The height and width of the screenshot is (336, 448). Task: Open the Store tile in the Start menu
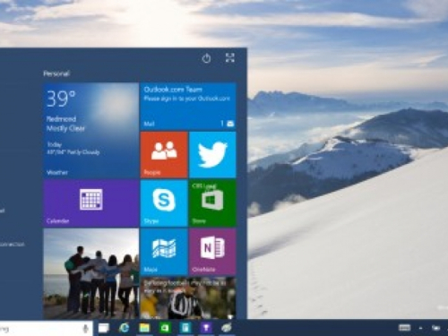212,203
